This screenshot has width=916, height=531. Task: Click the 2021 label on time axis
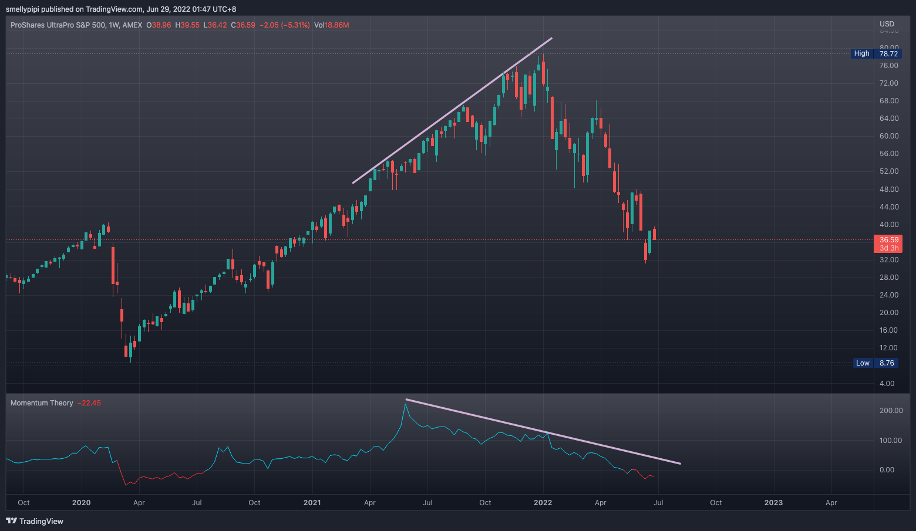point(312,503)
